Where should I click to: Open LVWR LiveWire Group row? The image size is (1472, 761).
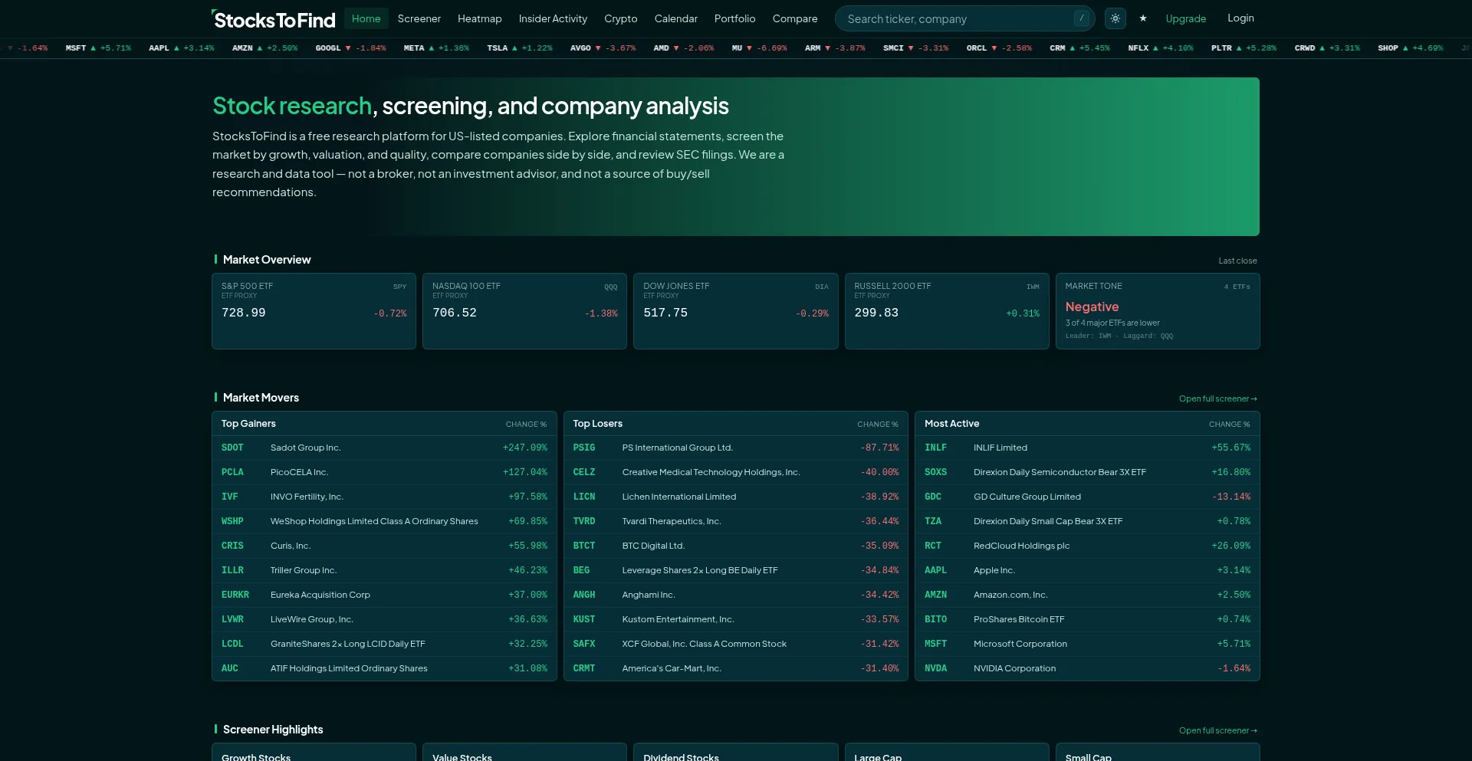[x=384, y=619]
